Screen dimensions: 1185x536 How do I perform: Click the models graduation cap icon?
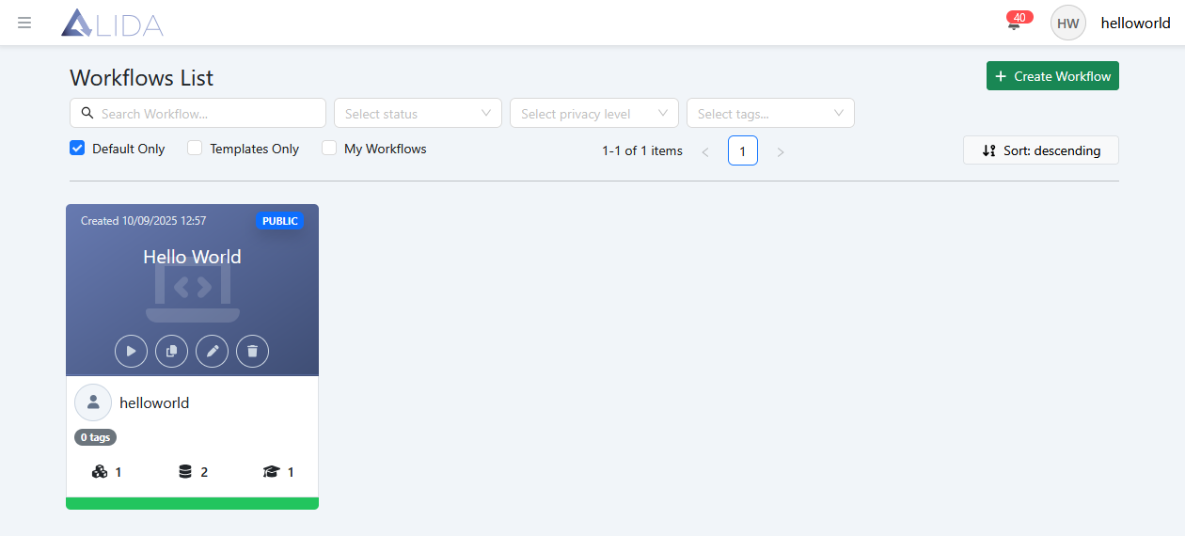[272, 472]
